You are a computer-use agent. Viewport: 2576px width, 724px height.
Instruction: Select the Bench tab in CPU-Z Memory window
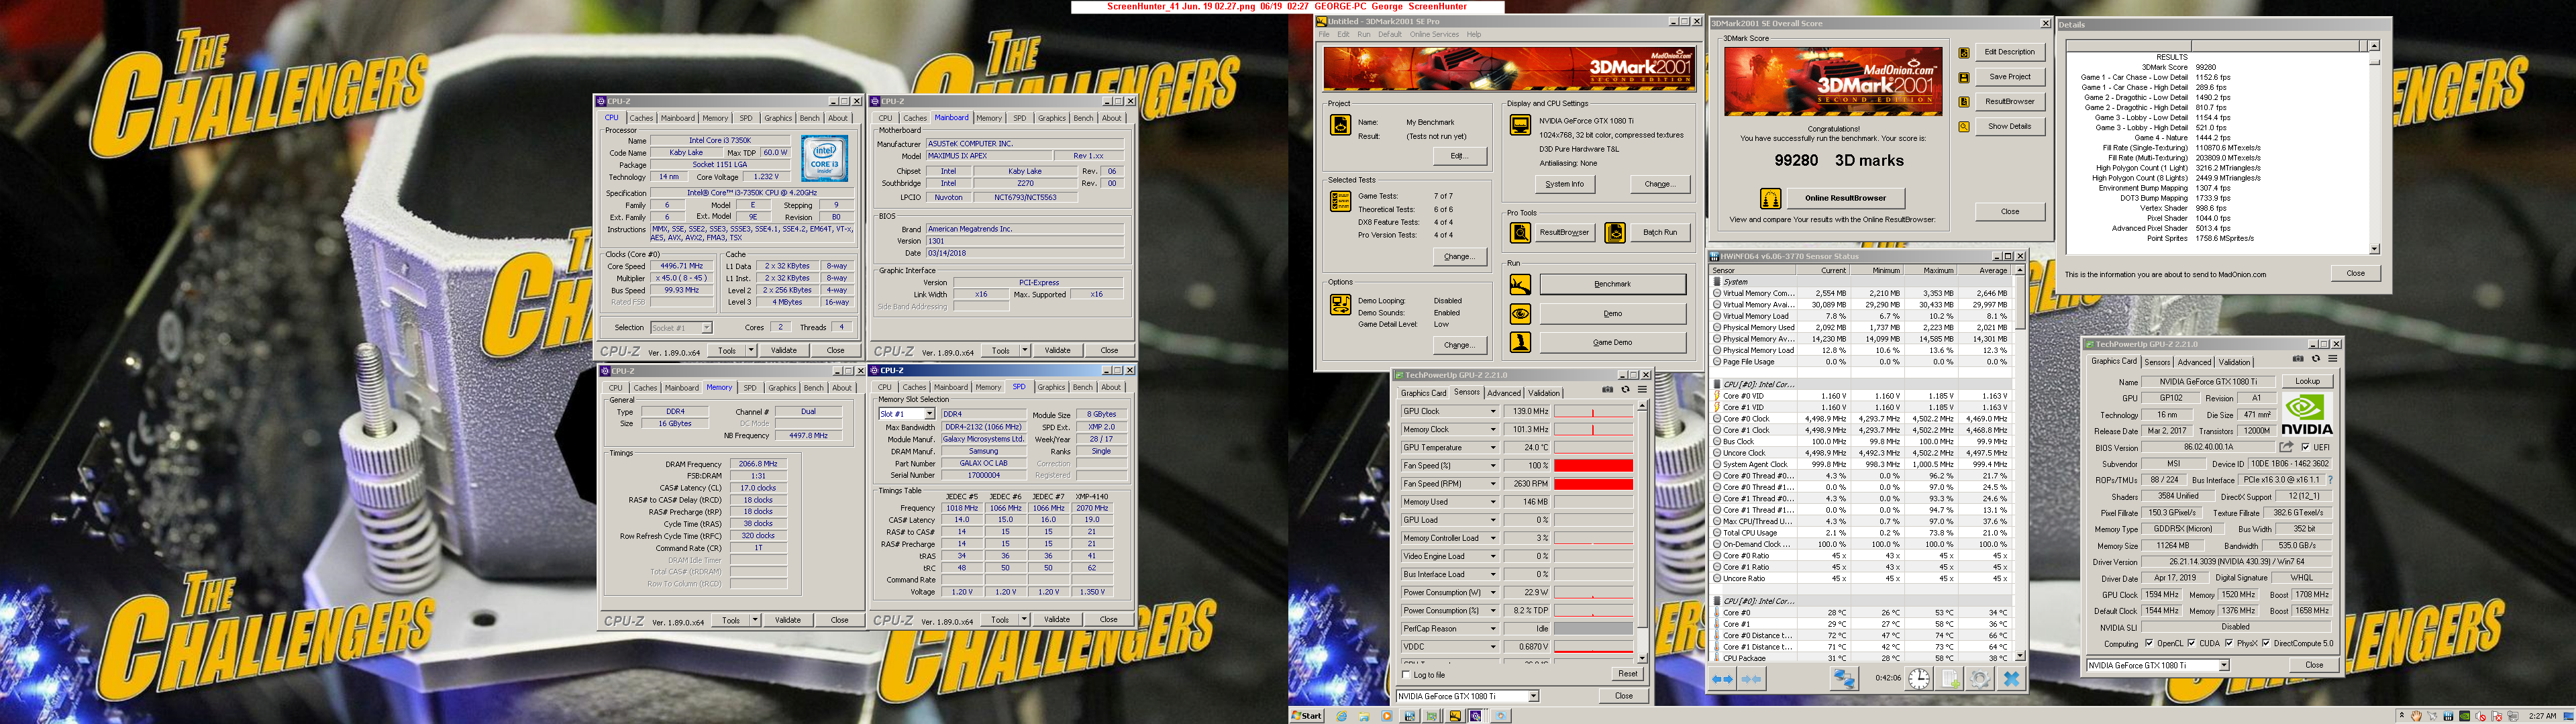coord(814,388)
